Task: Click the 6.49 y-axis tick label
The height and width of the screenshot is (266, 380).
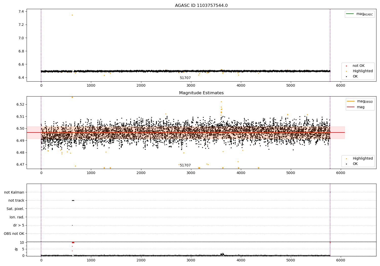Action: pos(20,141)
